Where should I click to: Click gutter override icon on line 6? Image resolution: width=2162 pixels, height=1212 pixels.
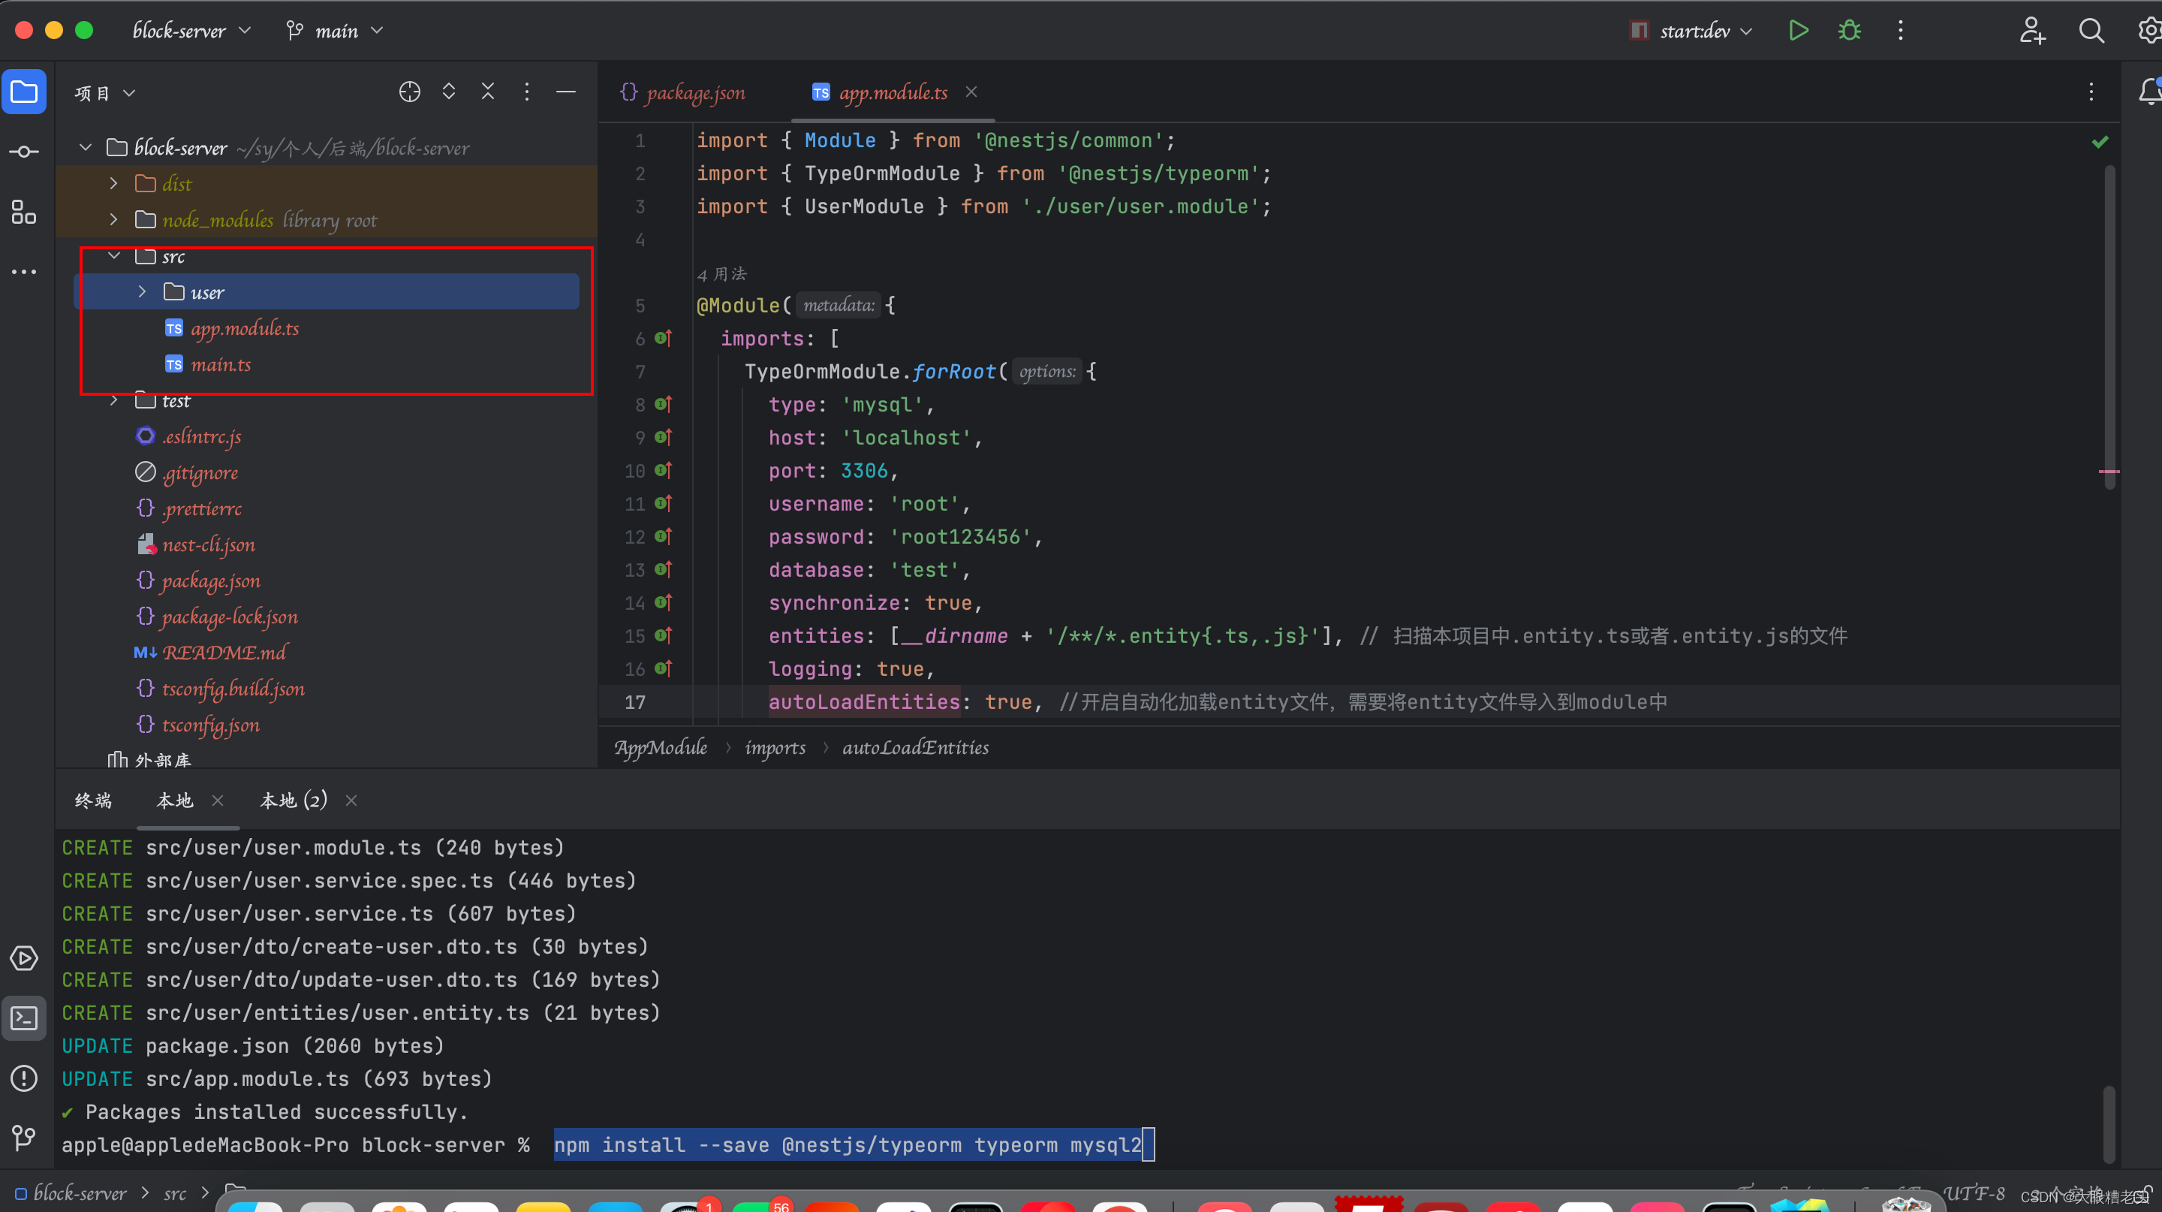(663, 338)
